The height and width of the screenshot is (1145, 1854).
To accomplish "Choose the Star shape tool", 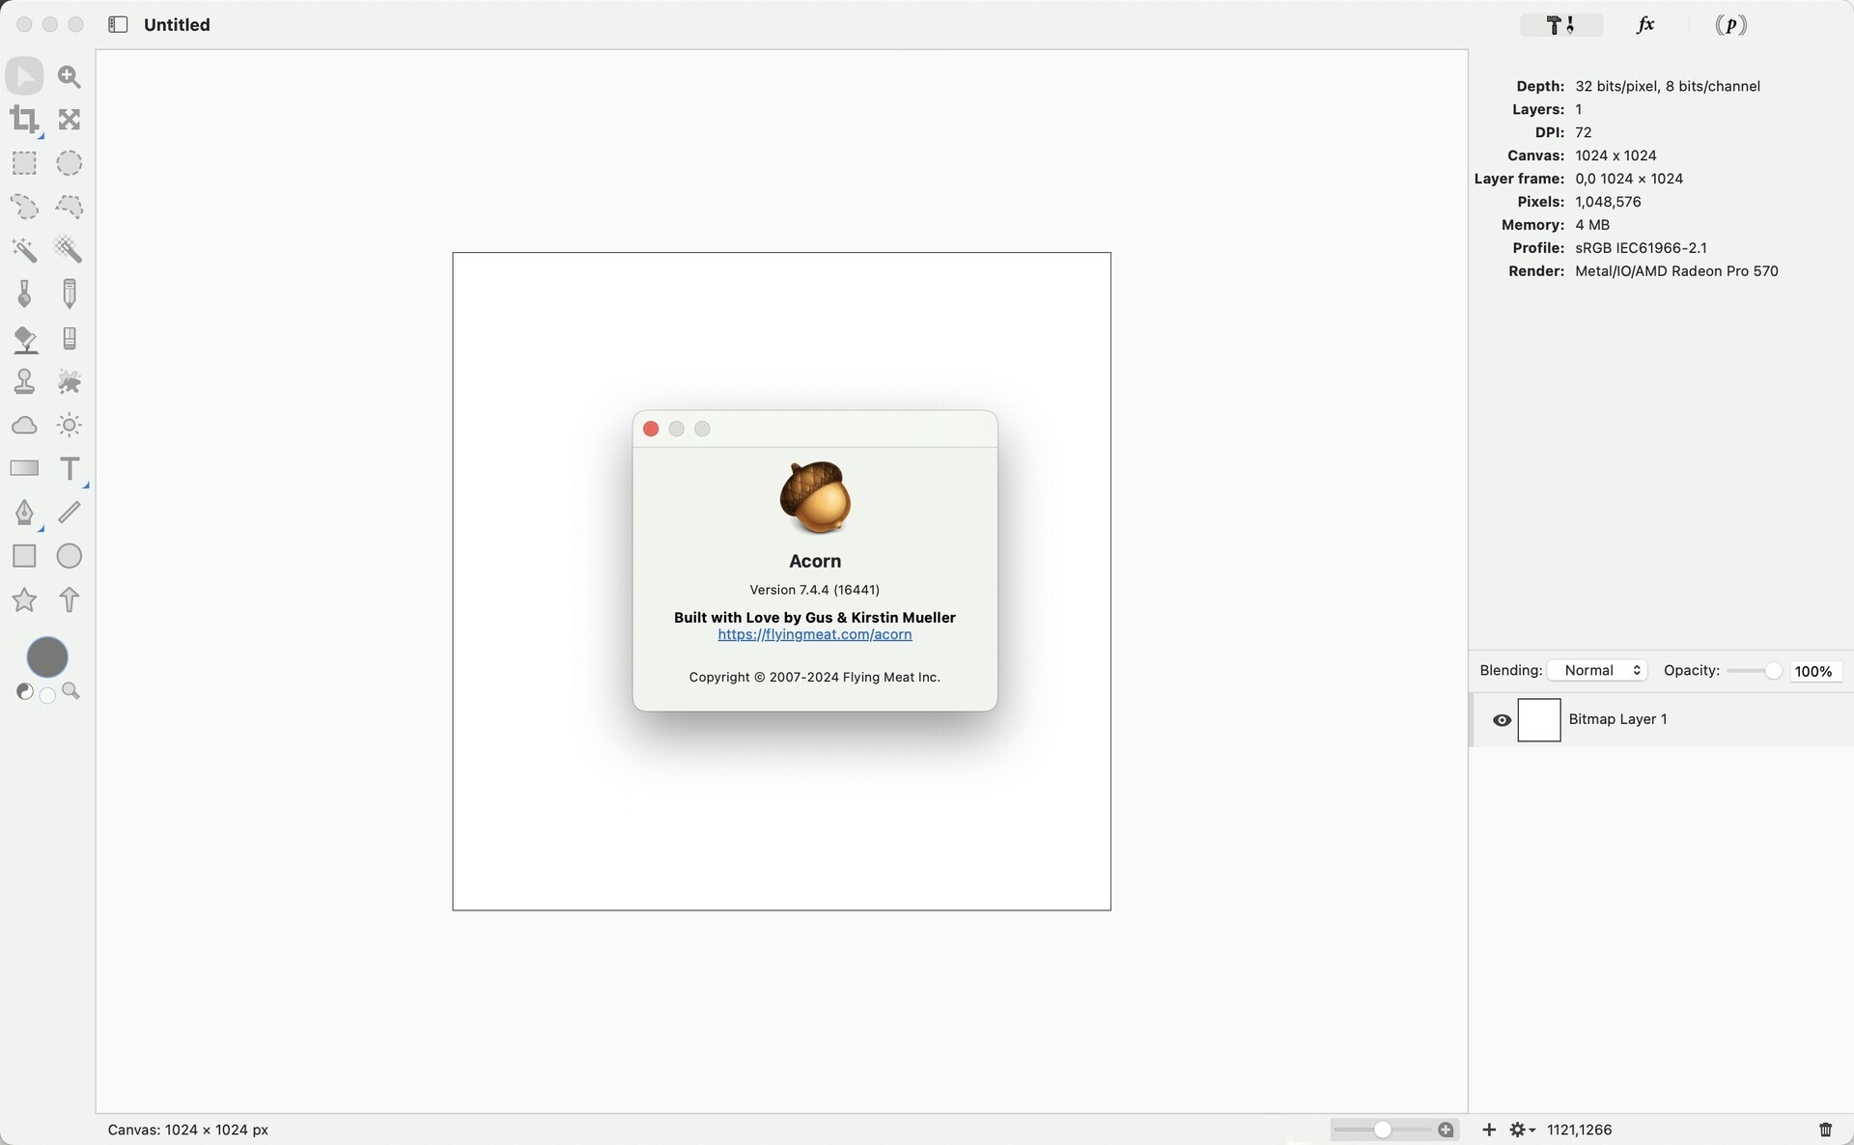I will click(x=24, y=600).
